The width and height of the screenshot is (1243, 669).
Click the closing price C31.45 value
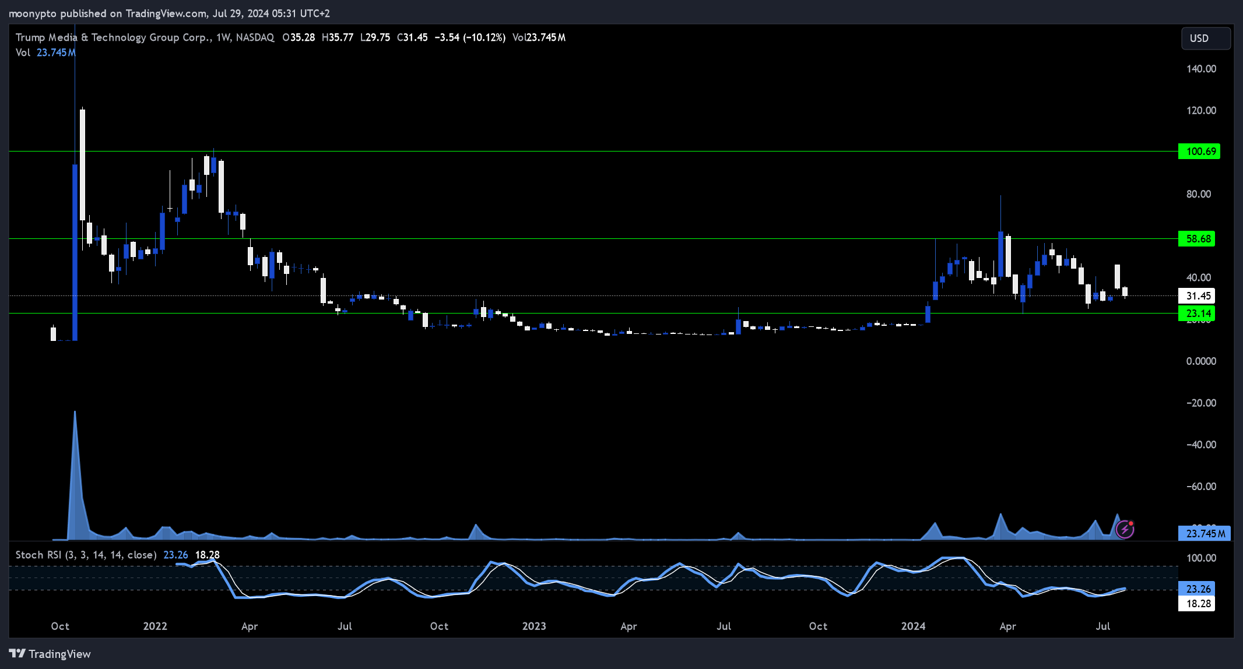[412, 37]
